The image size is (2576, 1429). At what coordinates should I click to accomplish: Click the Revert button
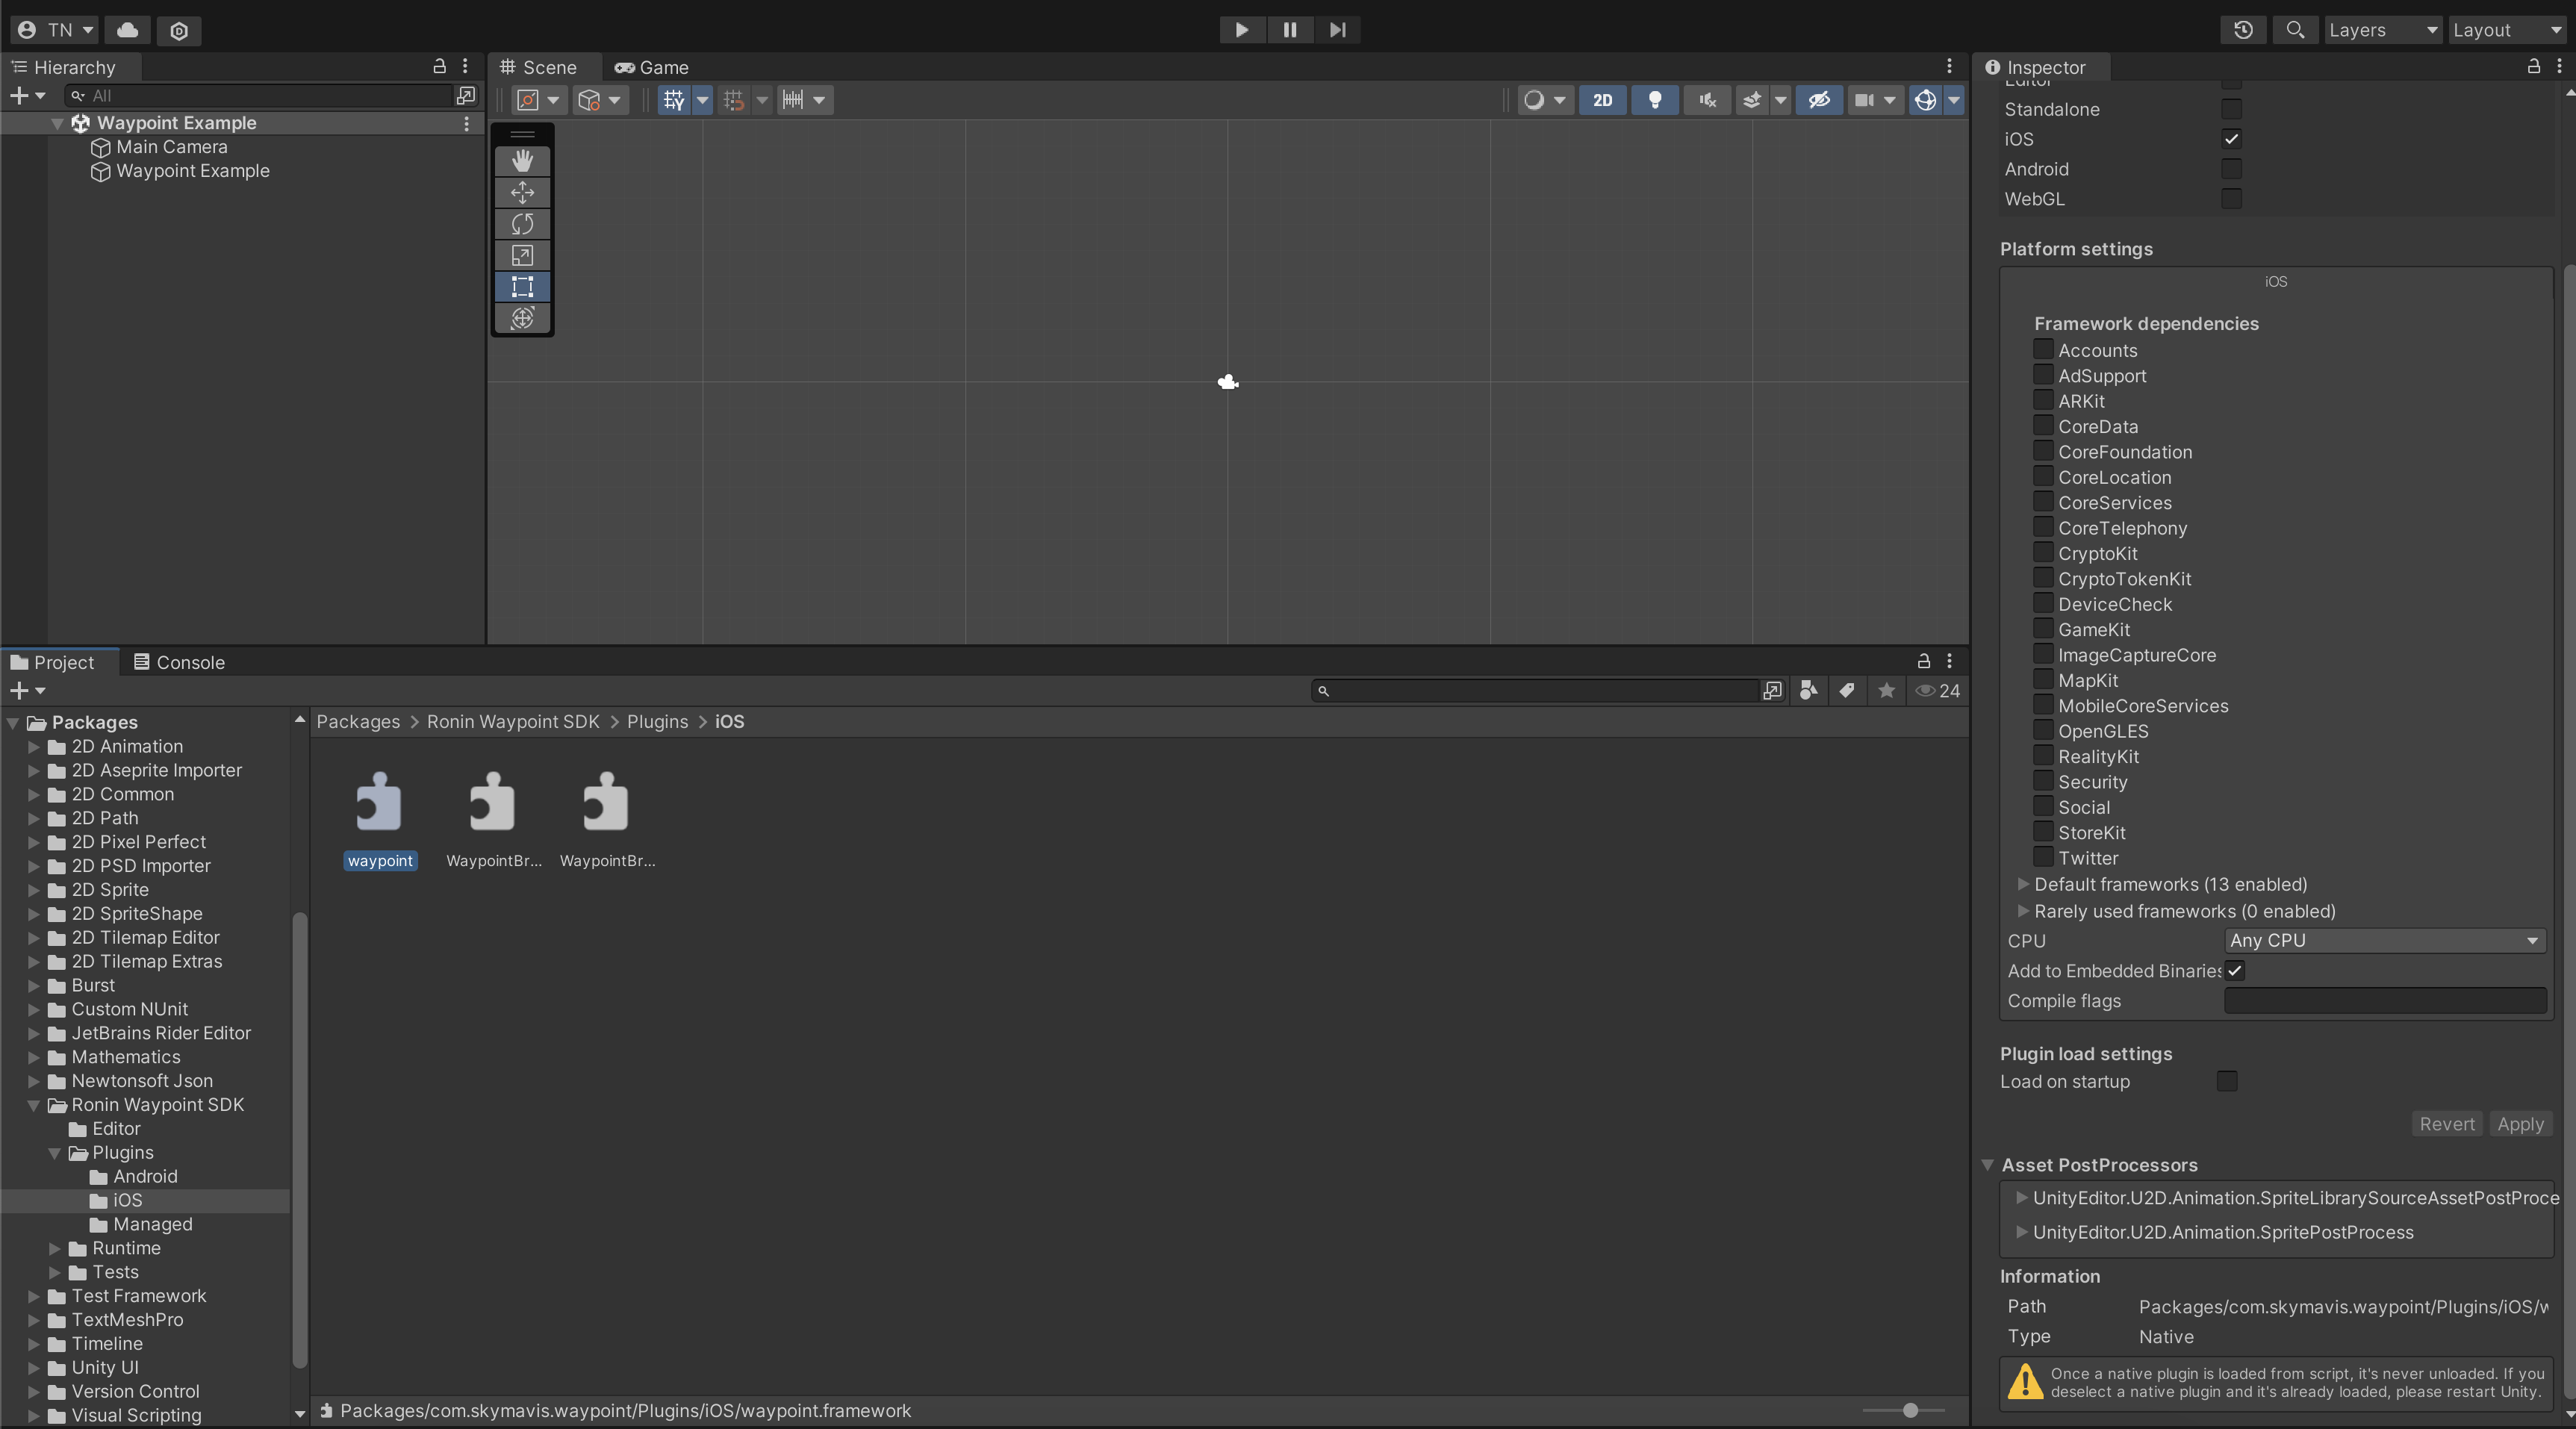click(2447, 1124)
